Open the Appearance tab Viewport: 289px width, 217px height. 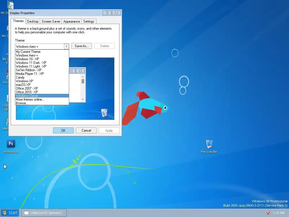tap(72, 21)
